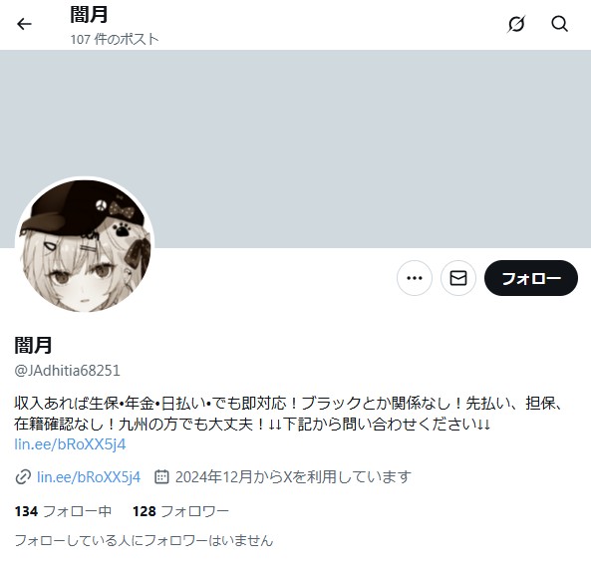The height and width of the screenshot is (576, 591).
Task: Follow 闇月 with the フォロー button
Action: coord(531,278)
